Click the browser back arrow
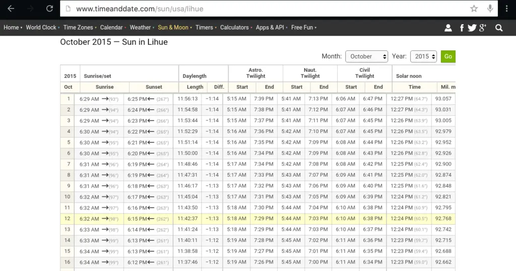Screen dimensions: 516x271 11,9
